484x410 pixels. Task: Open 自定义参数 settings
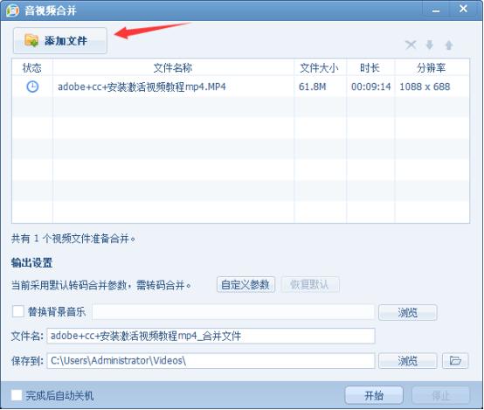pyautogui.click(x=245, y=285)
